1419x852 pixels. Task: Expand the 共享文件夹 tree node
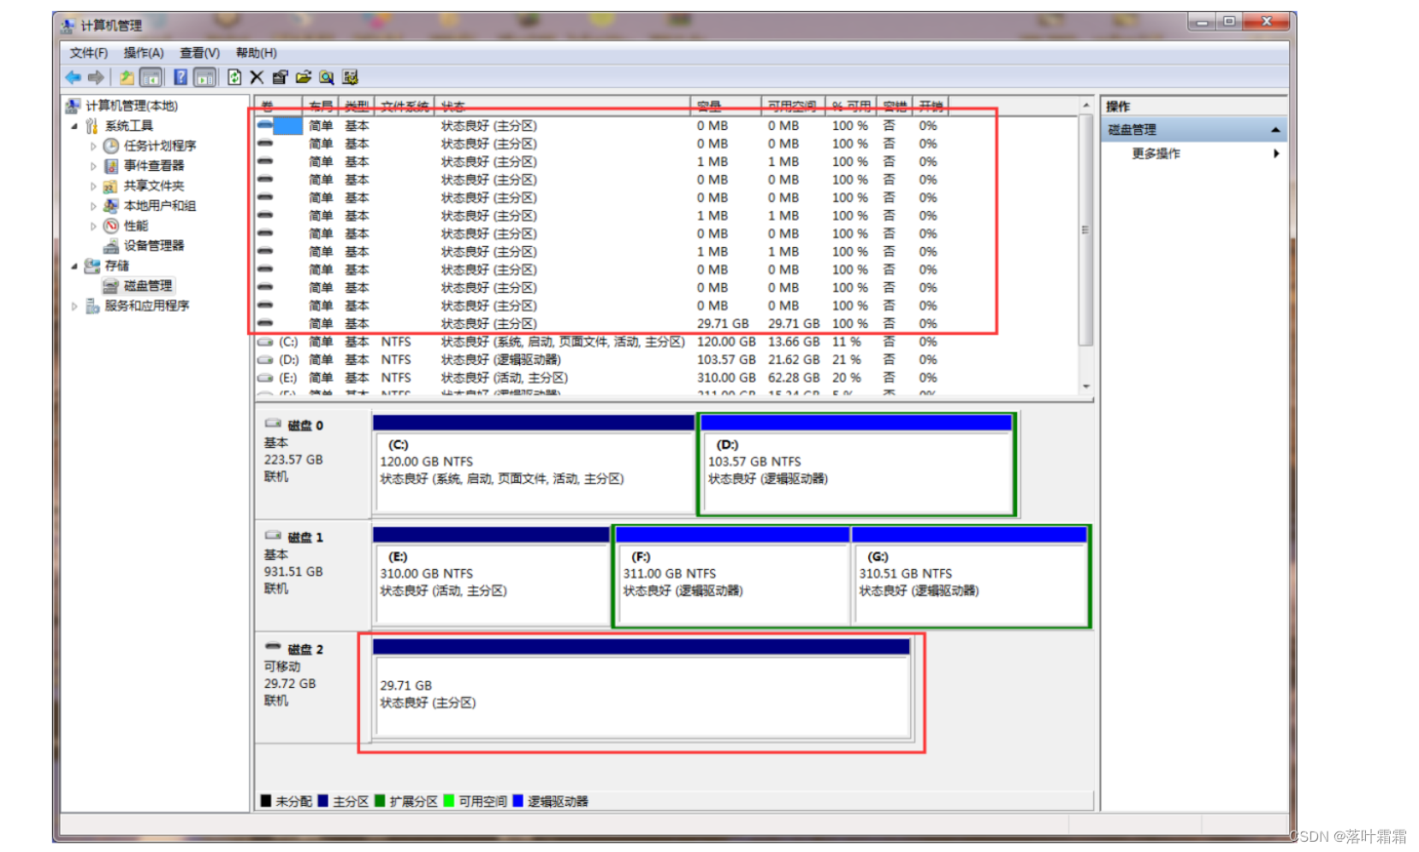[x=93, y=186]
